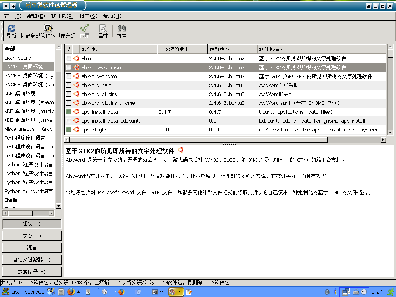Mark the abiword-plugins-gnome status checkbox
Viewport: 396px width, 297px height.
click(x=68, y=103)
